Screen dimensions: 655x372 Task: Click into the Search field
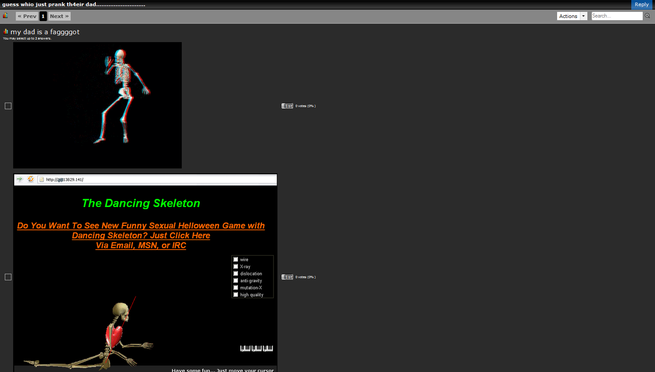(617, 16)
